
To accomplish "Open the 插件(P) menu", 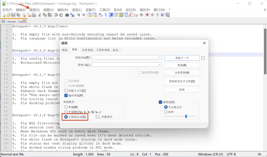I will pos(145,10).
